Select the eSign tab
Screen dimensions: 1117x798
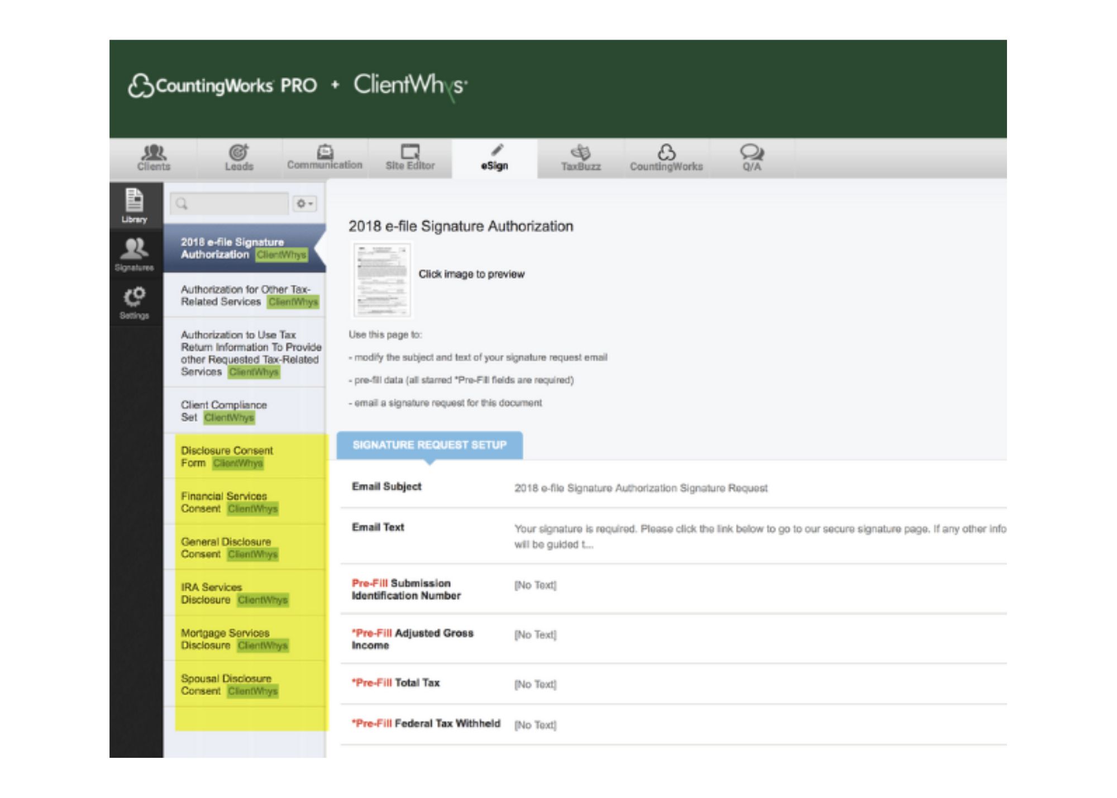click(494, 158)
